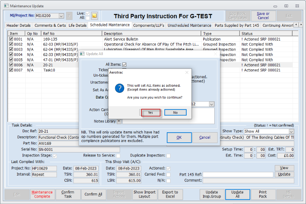The width and height of the screenshot is (306, 204).
Task: Switch to the Header Details tab
Action: tap(19, 26)
